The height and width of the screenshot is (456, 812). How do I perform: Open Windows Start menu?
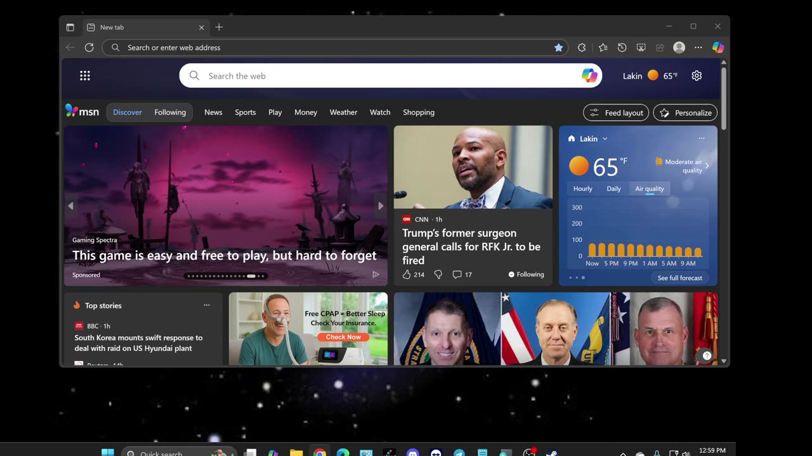point(108,453)
